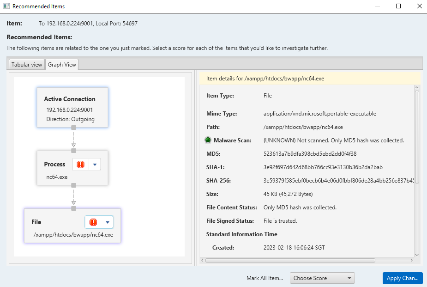The height and width of the screenshot is (287, 427).
Task: Open the File node score dropdown arrow
Action: pyautogui.click(x=108, y=222)
